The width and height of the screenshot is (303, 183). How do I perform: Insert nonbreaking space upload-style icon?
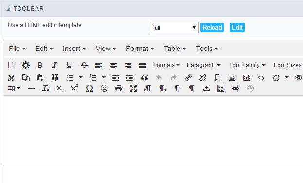(206, 89)
